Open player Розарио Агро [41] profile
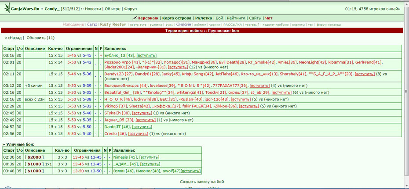Viewport: 409px width, 189px height. point(122,62)
